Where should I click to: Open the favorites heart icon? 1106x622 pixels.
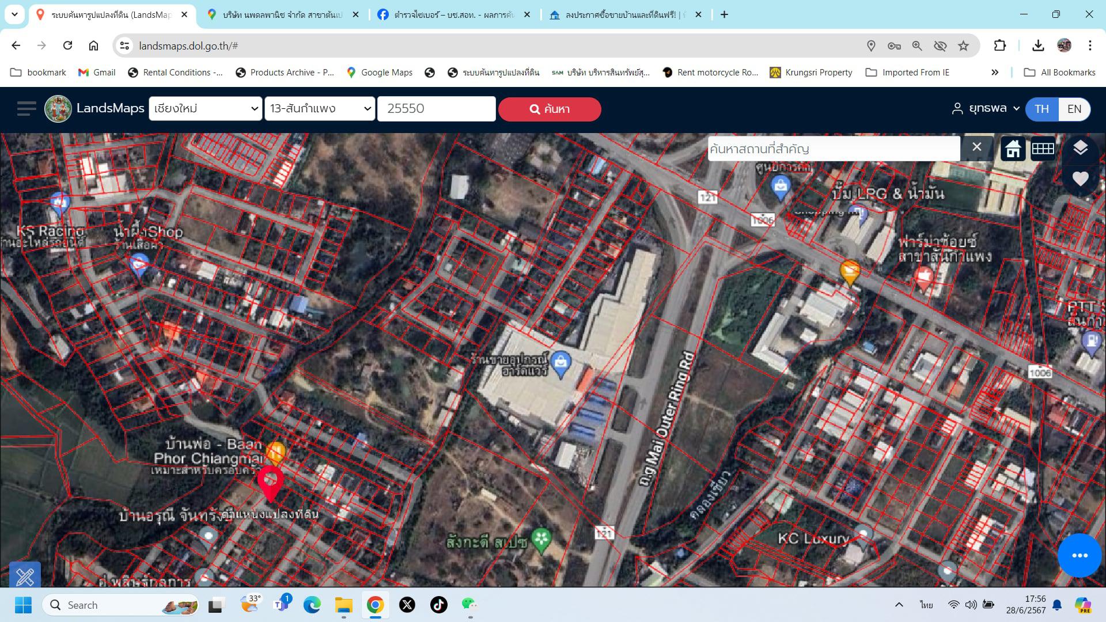tap(1080, 179)
